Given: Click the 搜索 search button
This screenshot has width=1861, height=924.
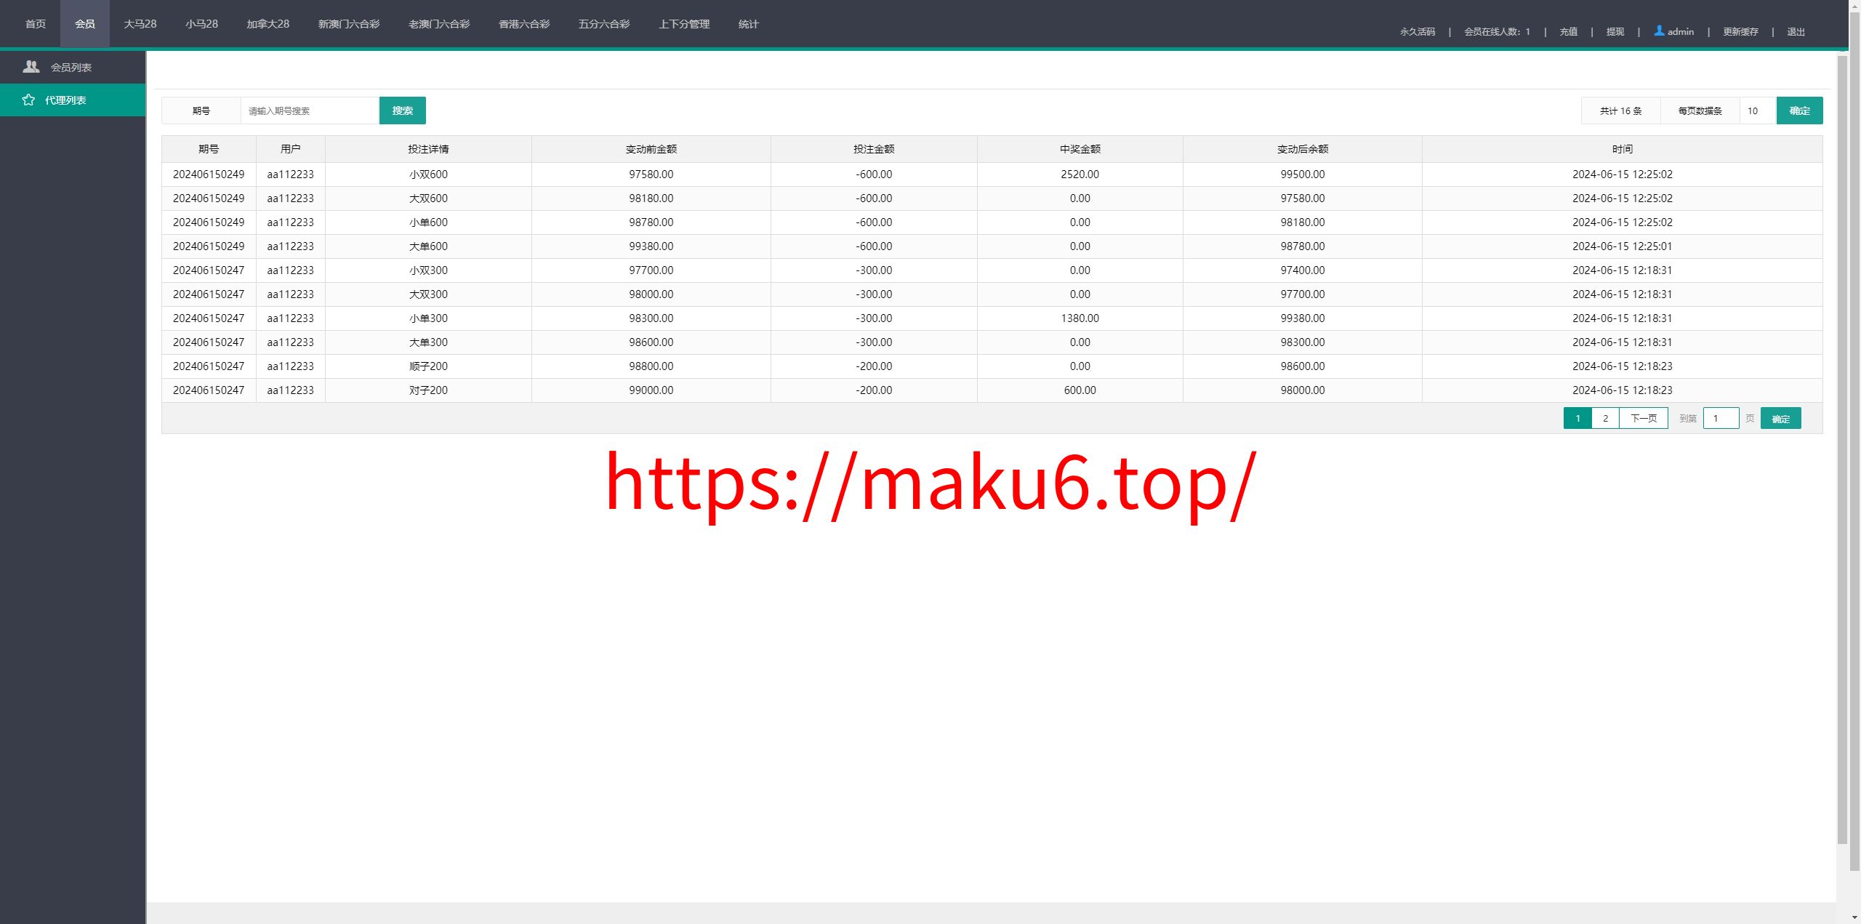Looking at the screenshot, I should pos(402,111).
